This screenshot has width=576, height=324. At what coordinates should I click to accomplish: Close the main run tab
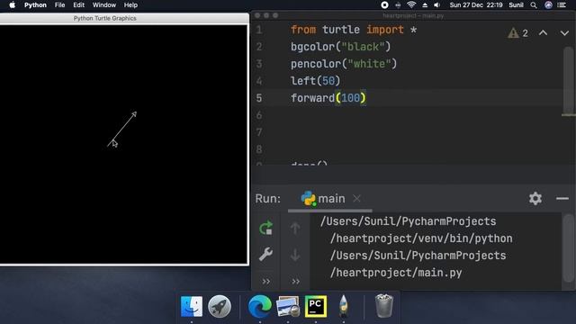[356, 198]
